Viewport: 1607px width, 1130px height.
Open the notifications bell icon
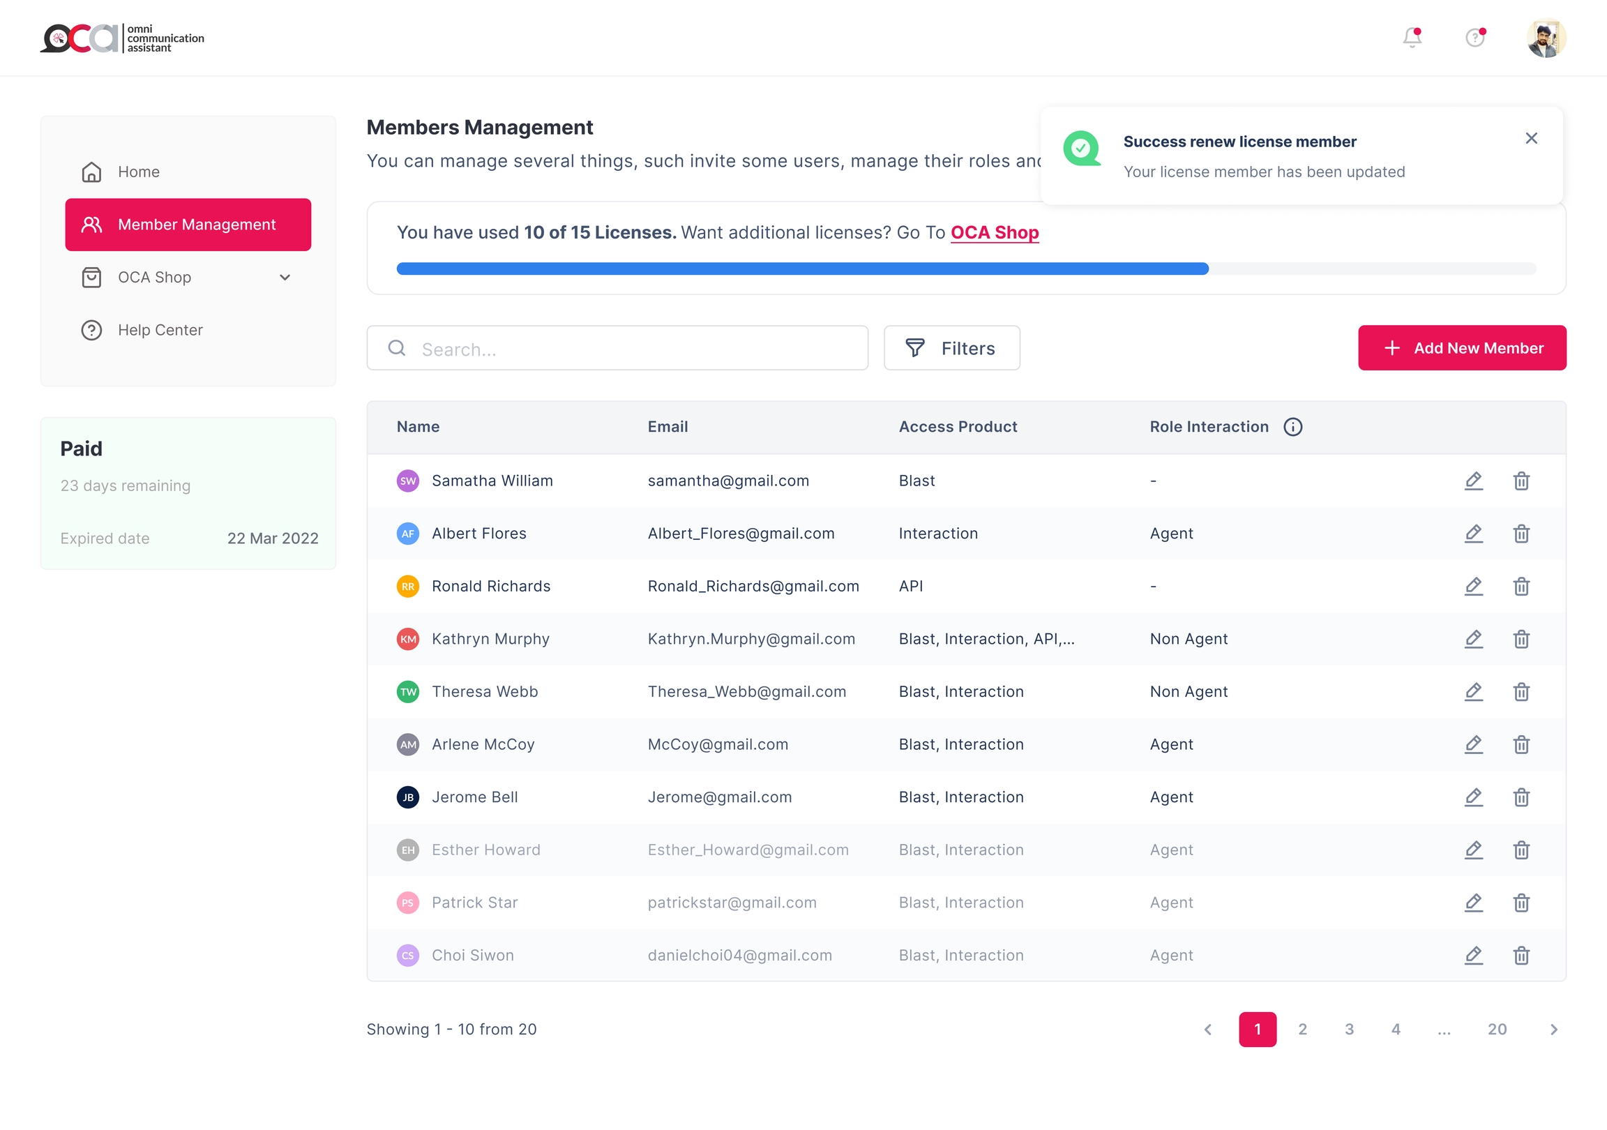point(1412,38)
